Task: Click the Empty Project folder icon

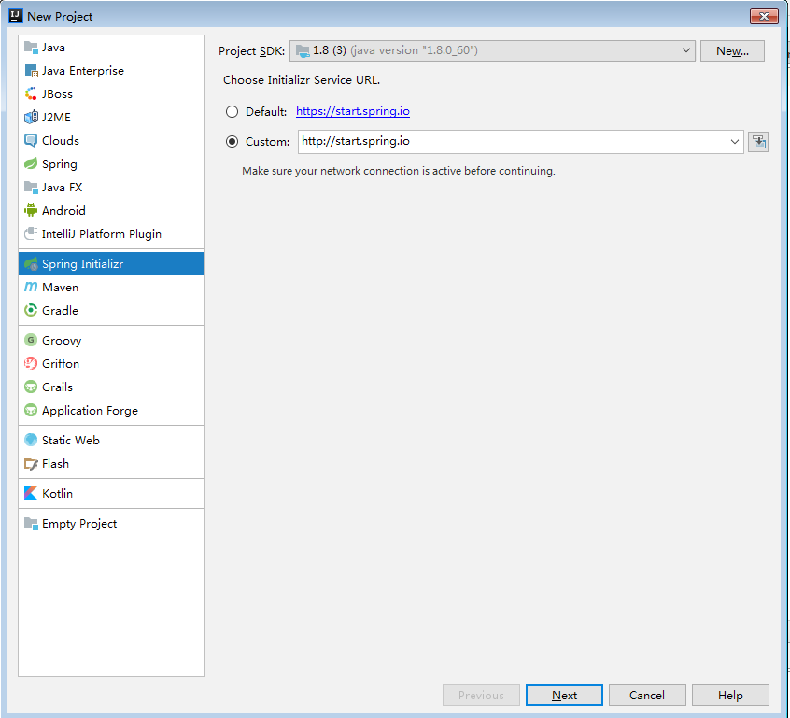Action: [x=31, y=524]
